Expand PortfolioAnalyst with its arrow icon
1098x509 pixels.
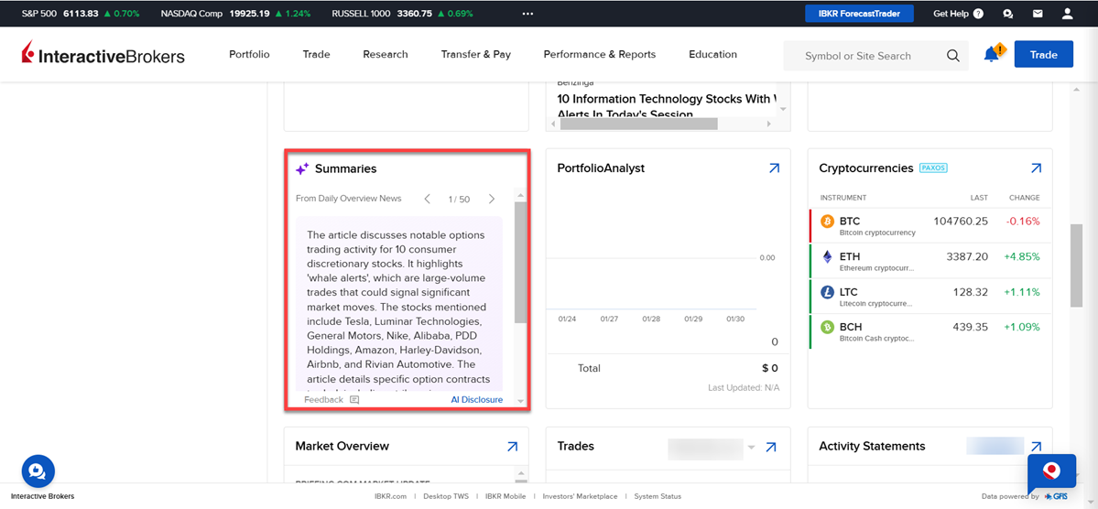(x=774, y=168)
